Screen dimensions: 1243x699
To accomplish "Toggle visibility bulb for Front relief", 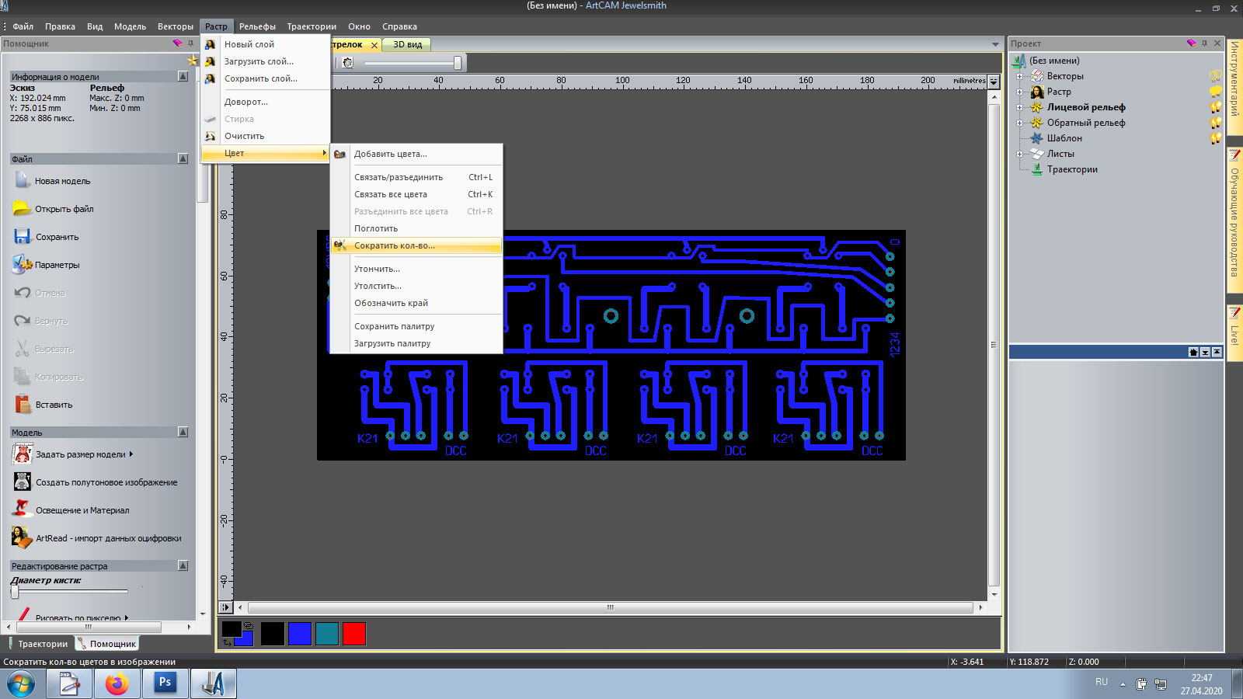I will tap(1215, 107).
